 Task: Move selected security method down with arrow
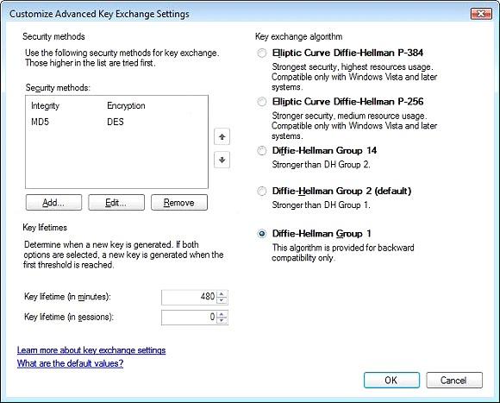tap(222, 160)
